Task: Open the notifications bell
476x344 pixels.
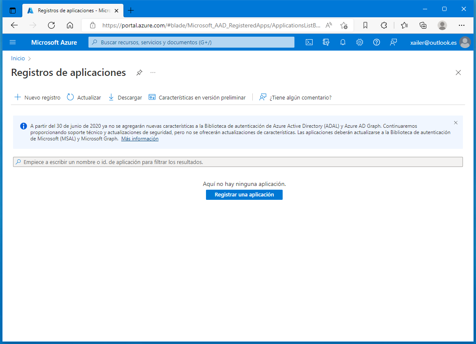Action: click(343, 42)
